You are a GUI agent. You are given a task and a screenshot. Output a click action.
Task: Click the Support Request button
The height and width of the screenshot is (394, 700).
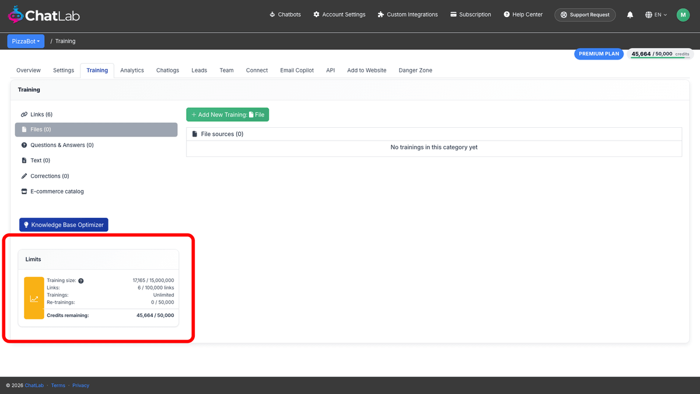pos(585,15)
